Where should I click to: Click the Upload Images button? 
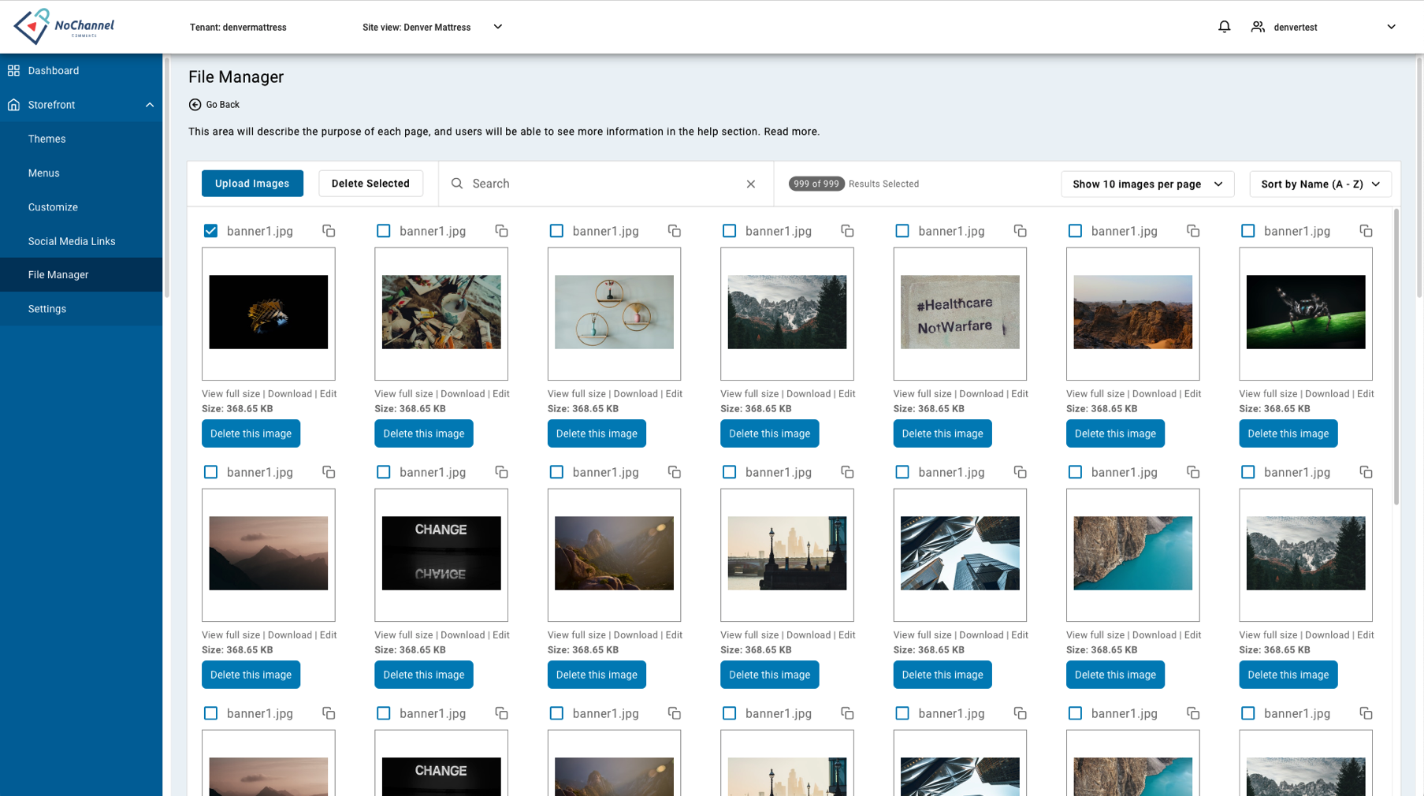(x=252, y=184)
